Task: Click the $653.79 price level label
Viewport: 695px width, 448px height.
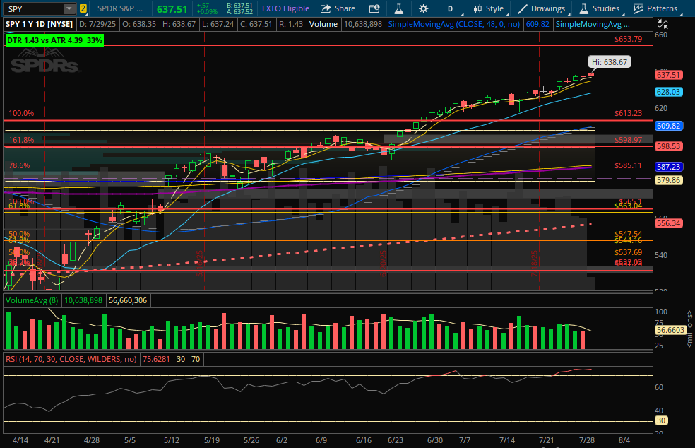Action: coord(628,39)
